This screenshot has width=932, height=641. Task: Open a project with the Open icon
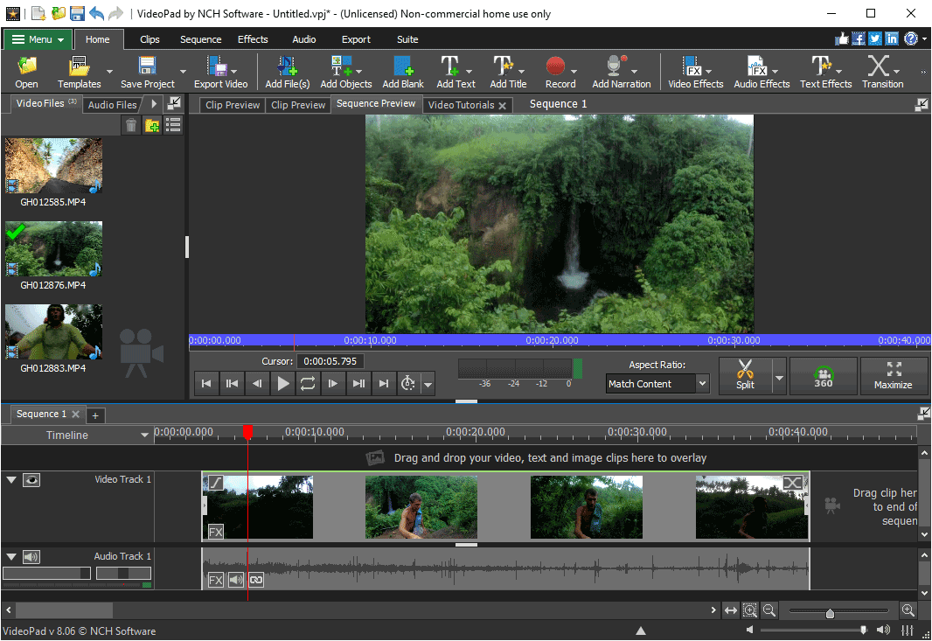[x=27, y=72]
